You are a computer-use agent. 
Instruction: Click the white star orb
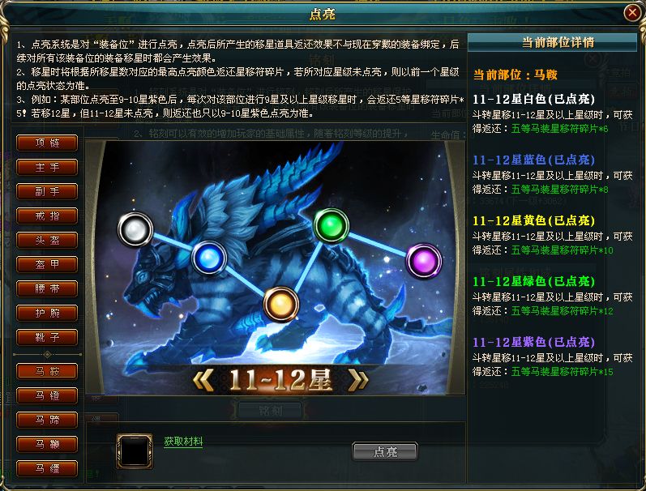click(135, 229)
